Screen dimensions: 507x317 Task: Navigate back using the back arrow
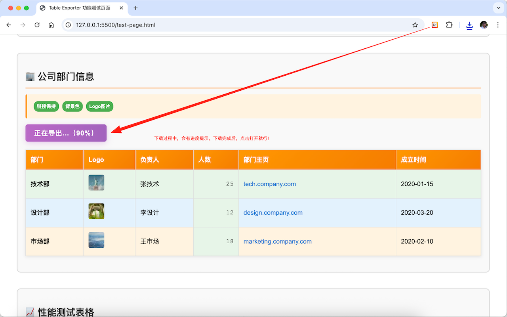pos(9,25)
